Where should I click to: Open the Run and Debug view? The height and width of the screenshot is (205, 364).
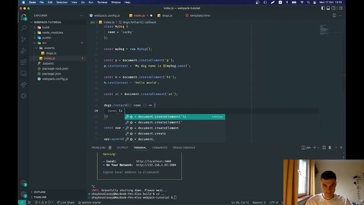tap(24, 51)
